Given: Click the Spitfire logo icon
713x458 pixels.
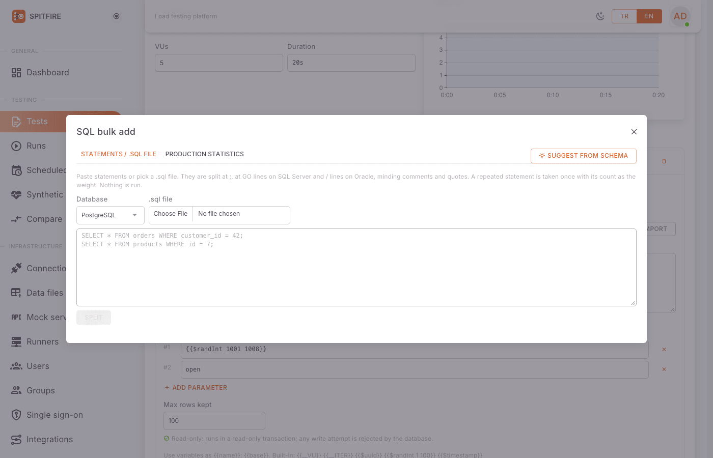Looking at the screenshot, I should tap(19, 16).
